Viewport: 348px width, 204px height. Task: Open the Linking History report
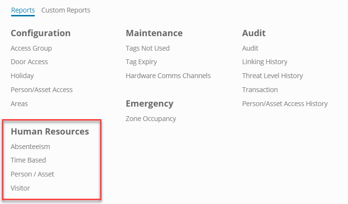(x=264, y=62)
